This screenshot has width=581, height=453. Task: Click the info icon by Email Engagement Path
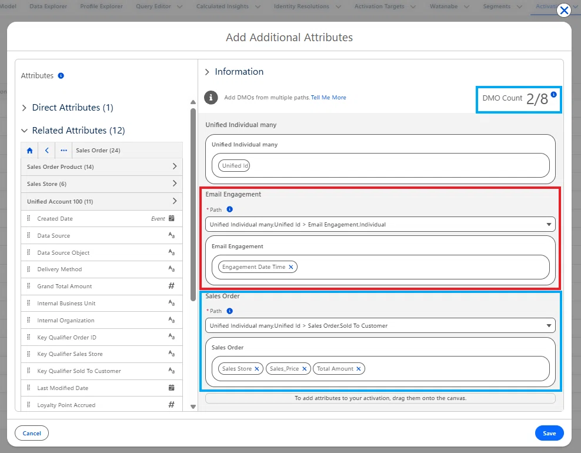click(230, 209)
